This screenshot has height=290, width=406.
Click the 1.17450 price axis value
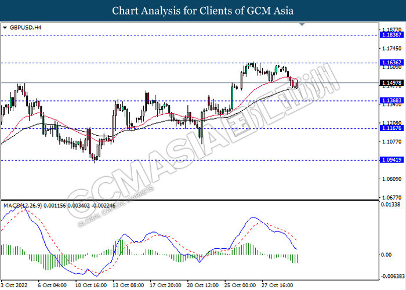coord(391,48)
